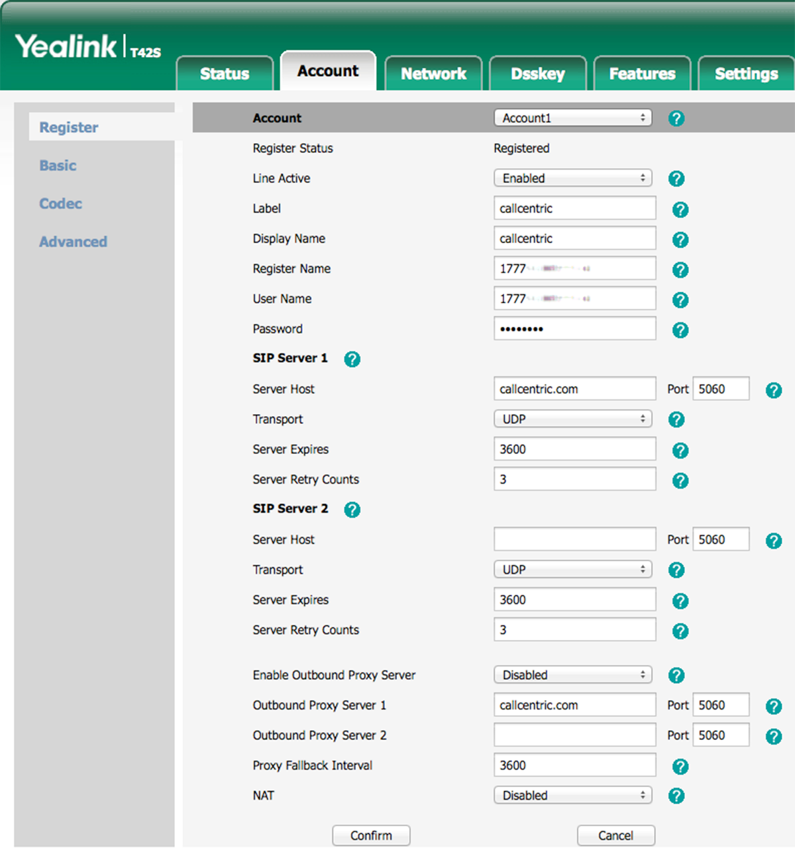The width and height of the screenshot is (795, 848).
Task: Select Codec in the left sidebar
Action: tap(60, 203)
